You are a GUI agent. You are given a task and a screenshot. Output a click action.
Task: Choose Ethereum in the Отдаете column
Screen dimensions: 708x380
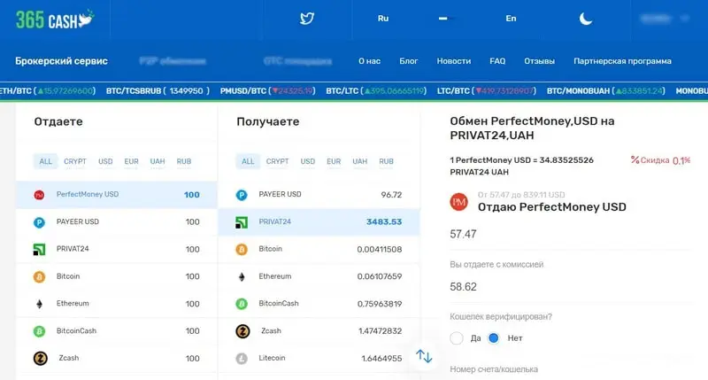(x=73, y=304)
